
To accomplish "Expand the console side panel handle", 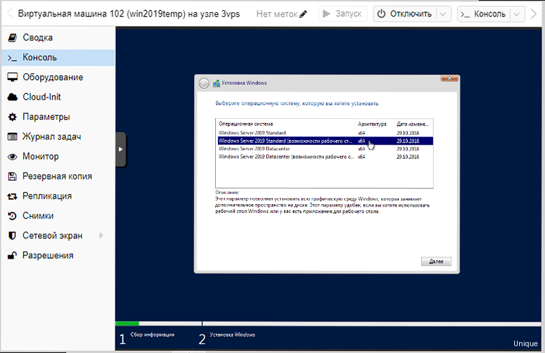I will (120, 149).
